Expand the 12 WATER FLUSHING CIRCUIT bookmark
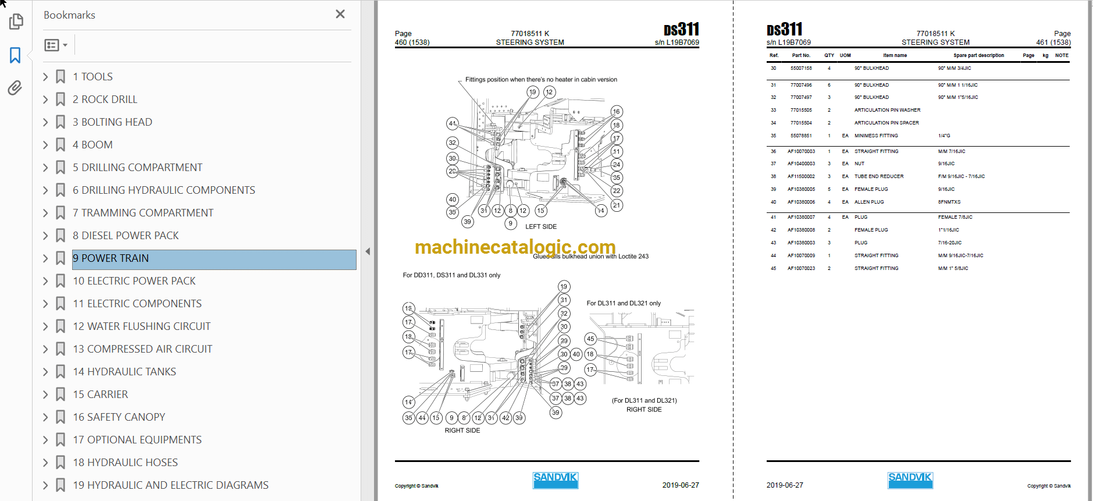The width and height of the screenshot is (1093, 501). pyautogui.click(x=45, y=326)
